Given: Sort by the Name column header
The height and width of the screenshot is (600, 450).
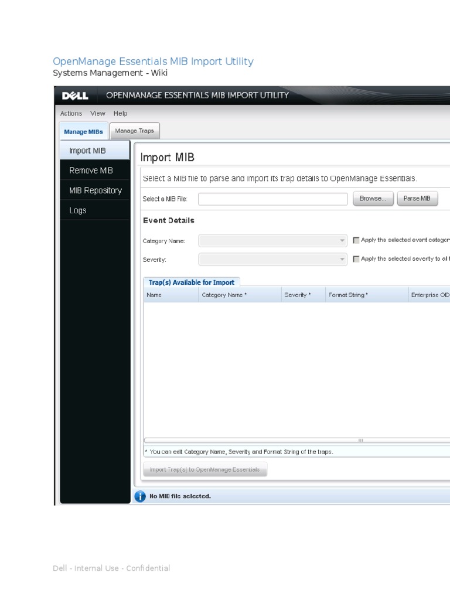Looking at the screenshot, I should click(171, 295).
